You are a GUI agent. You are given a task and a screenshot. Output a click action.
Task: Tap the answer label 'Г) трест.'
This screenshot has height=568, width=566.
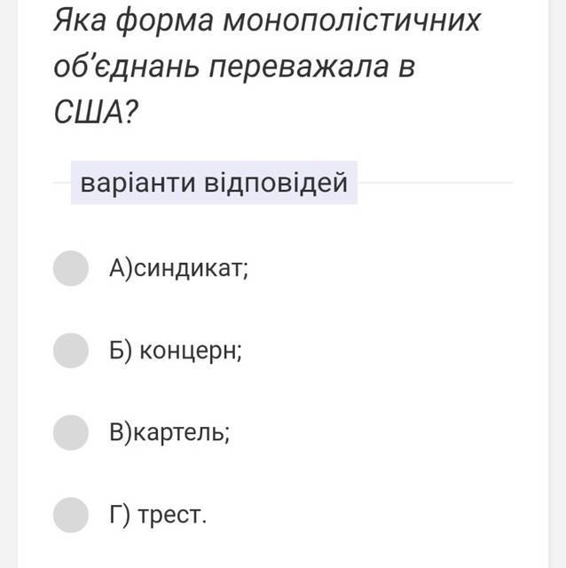pos(158,514)
